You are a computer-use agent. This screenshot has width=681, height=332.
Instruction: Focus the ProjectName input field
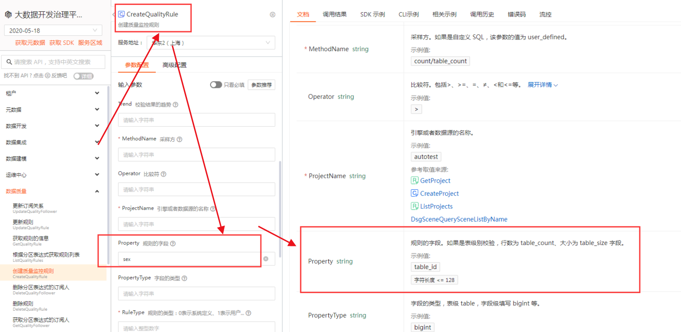tap(197, 224)
